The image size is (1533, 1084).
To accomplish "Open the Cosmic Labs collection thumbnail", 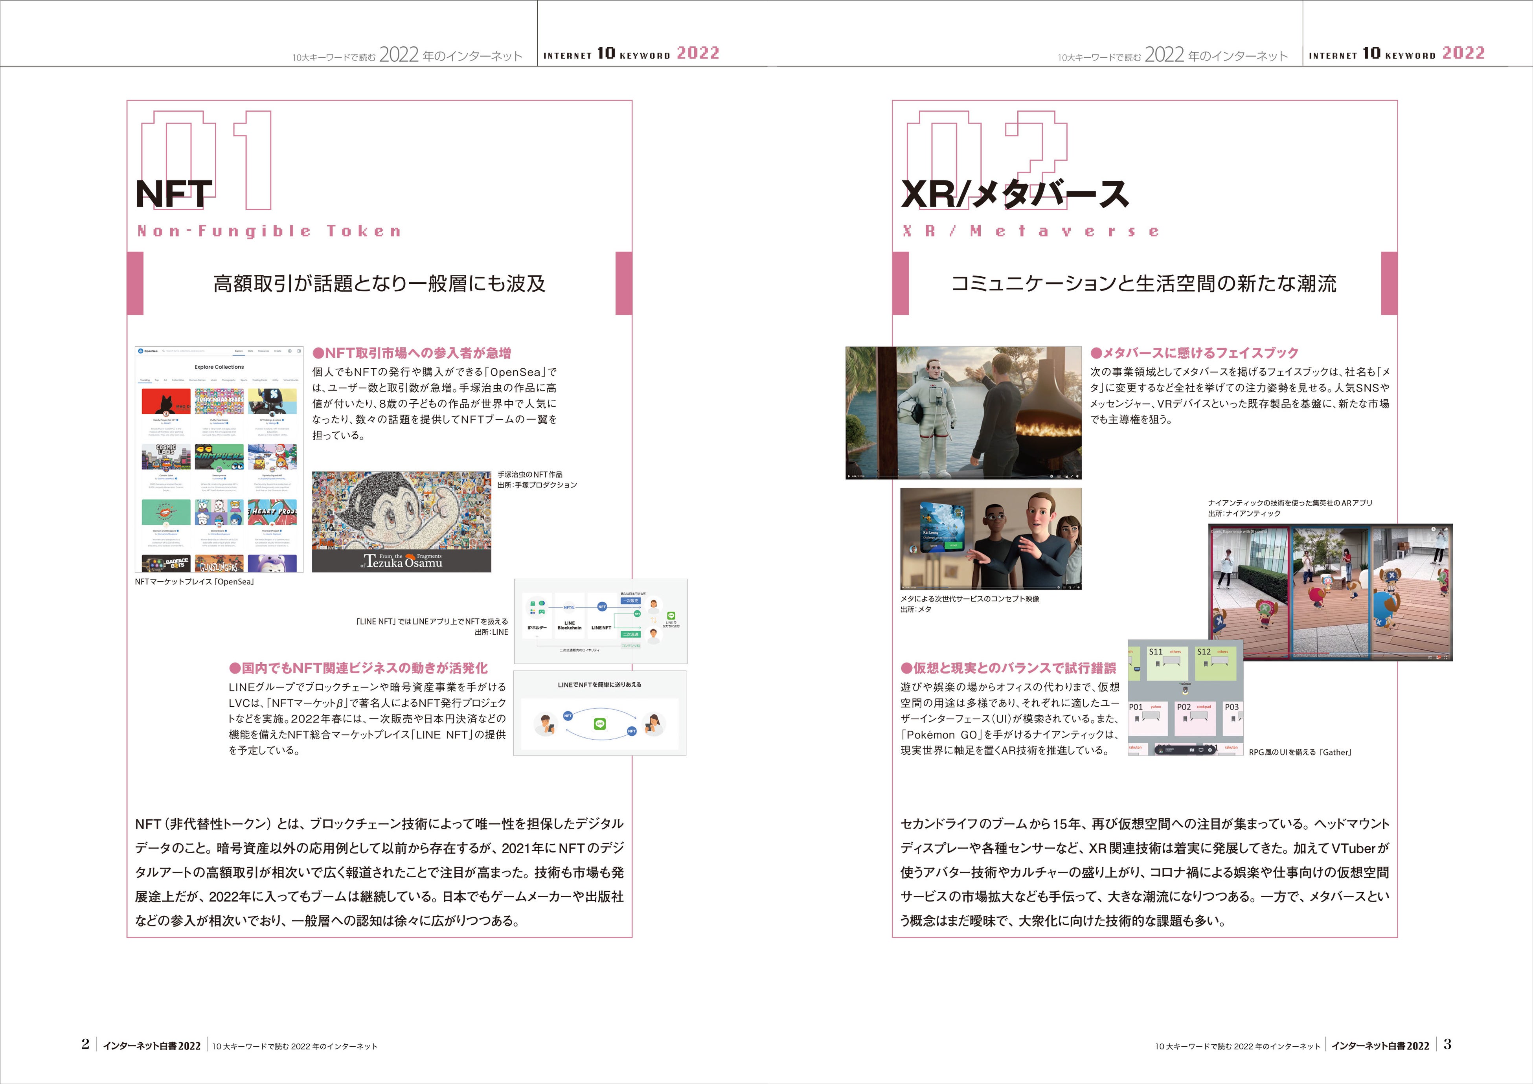I will (x=165, y=457).
